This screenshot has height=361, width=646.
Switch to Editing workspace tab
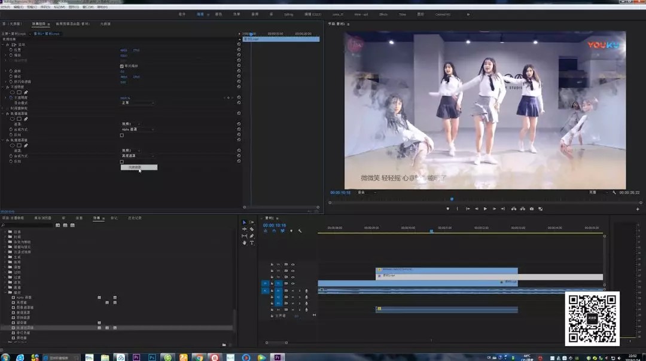288,14
